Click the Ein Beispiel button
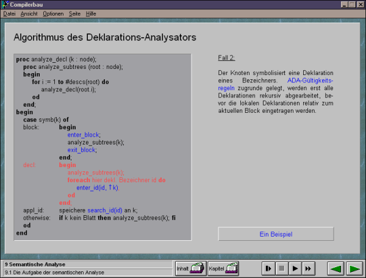This screenshot has width=366, height=278. click(276, 234)
